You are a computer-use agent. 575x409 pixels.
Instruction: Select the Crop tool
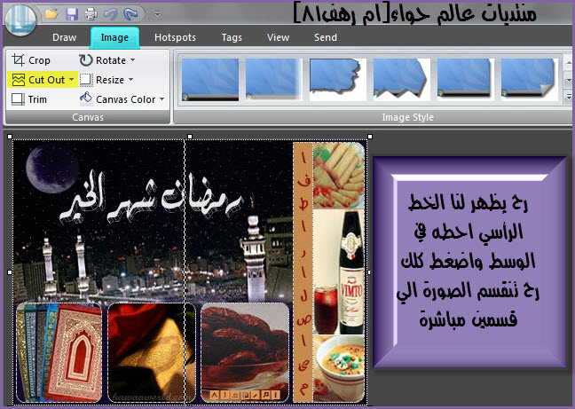pos(31,60)
